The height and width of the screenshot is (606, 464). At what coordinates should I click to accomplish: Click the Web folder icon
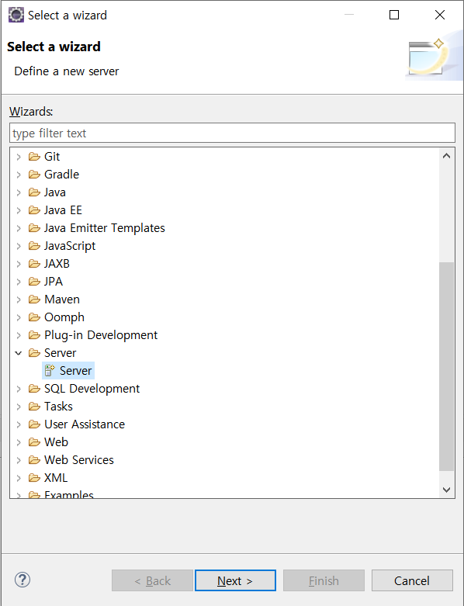point(34,442)
